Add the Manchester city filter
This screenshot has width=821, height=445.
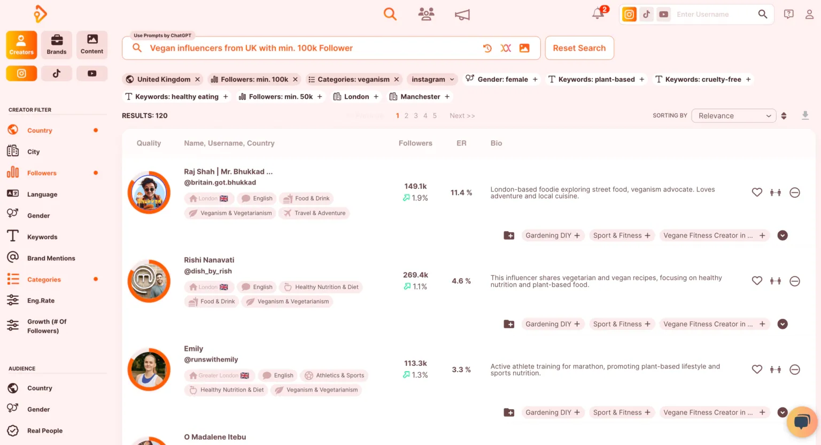[447, 97]
